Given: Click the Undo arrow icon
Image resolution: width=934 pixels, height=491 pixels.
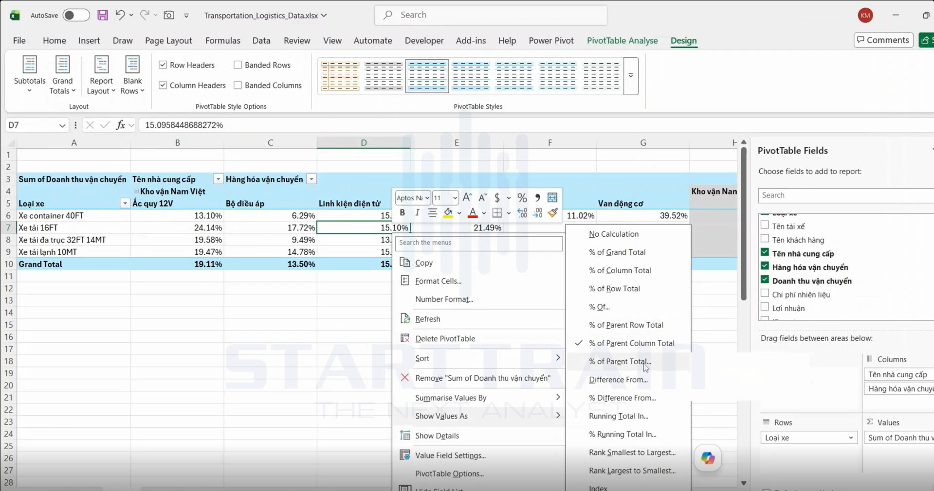Looking at the screenshot, I should click(120, 15).
